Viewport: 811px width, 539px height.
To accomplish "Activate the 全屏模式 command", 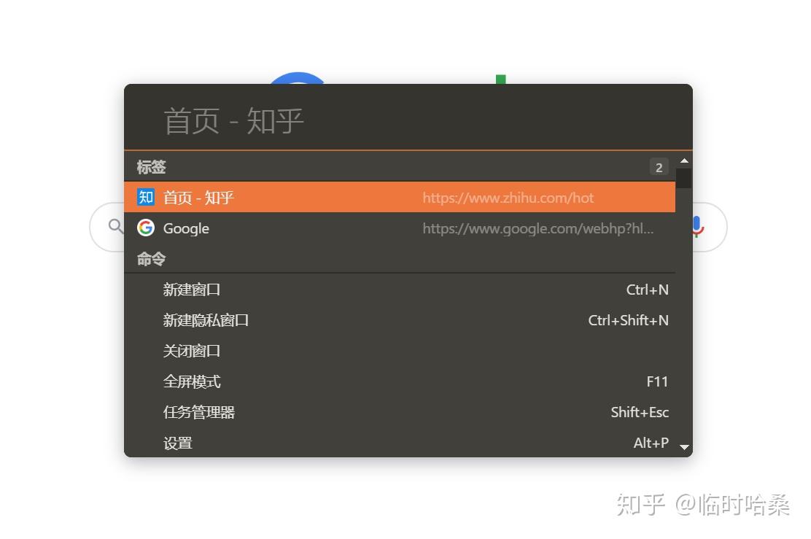I will (399, 381).
